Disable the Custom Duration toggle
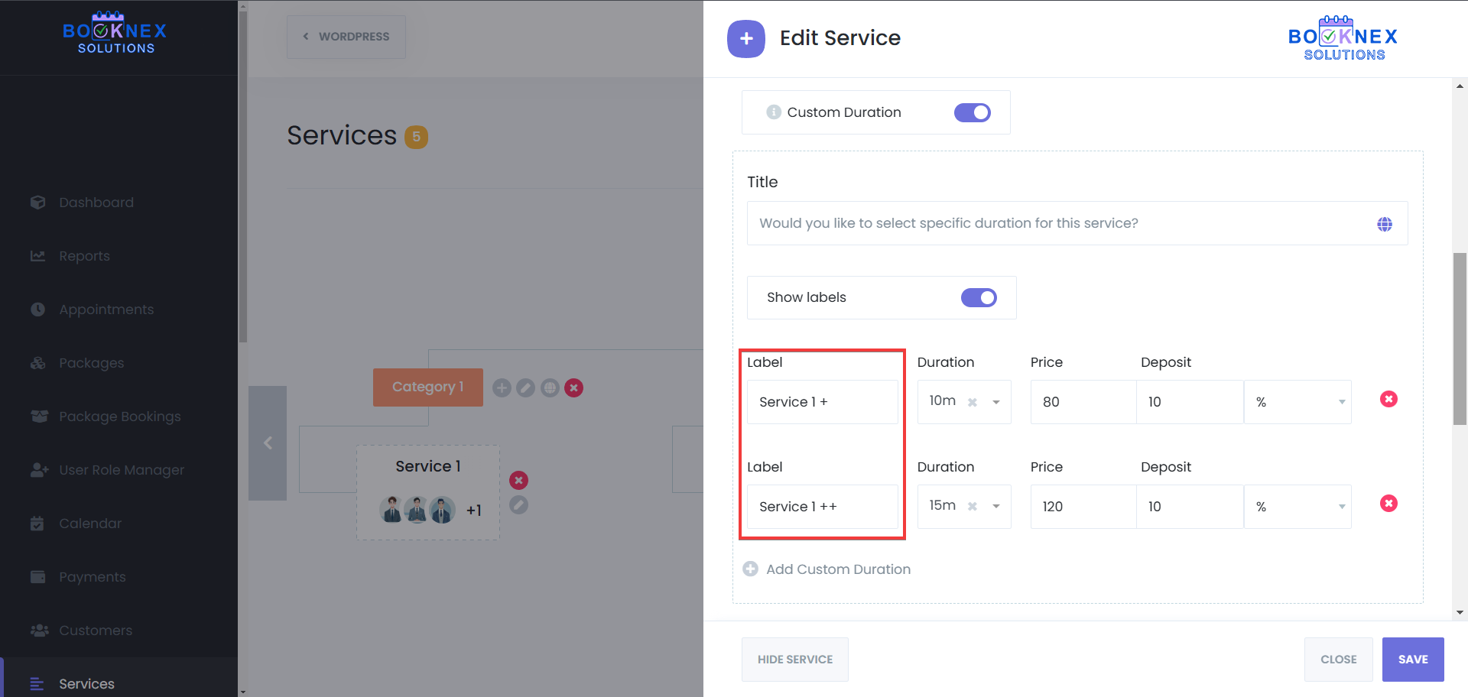1468x697 pixels. 972,113
